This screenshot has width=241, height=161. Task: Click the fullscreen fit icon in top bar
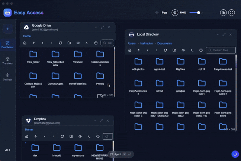pyautogui.click(x=231, y=13)
